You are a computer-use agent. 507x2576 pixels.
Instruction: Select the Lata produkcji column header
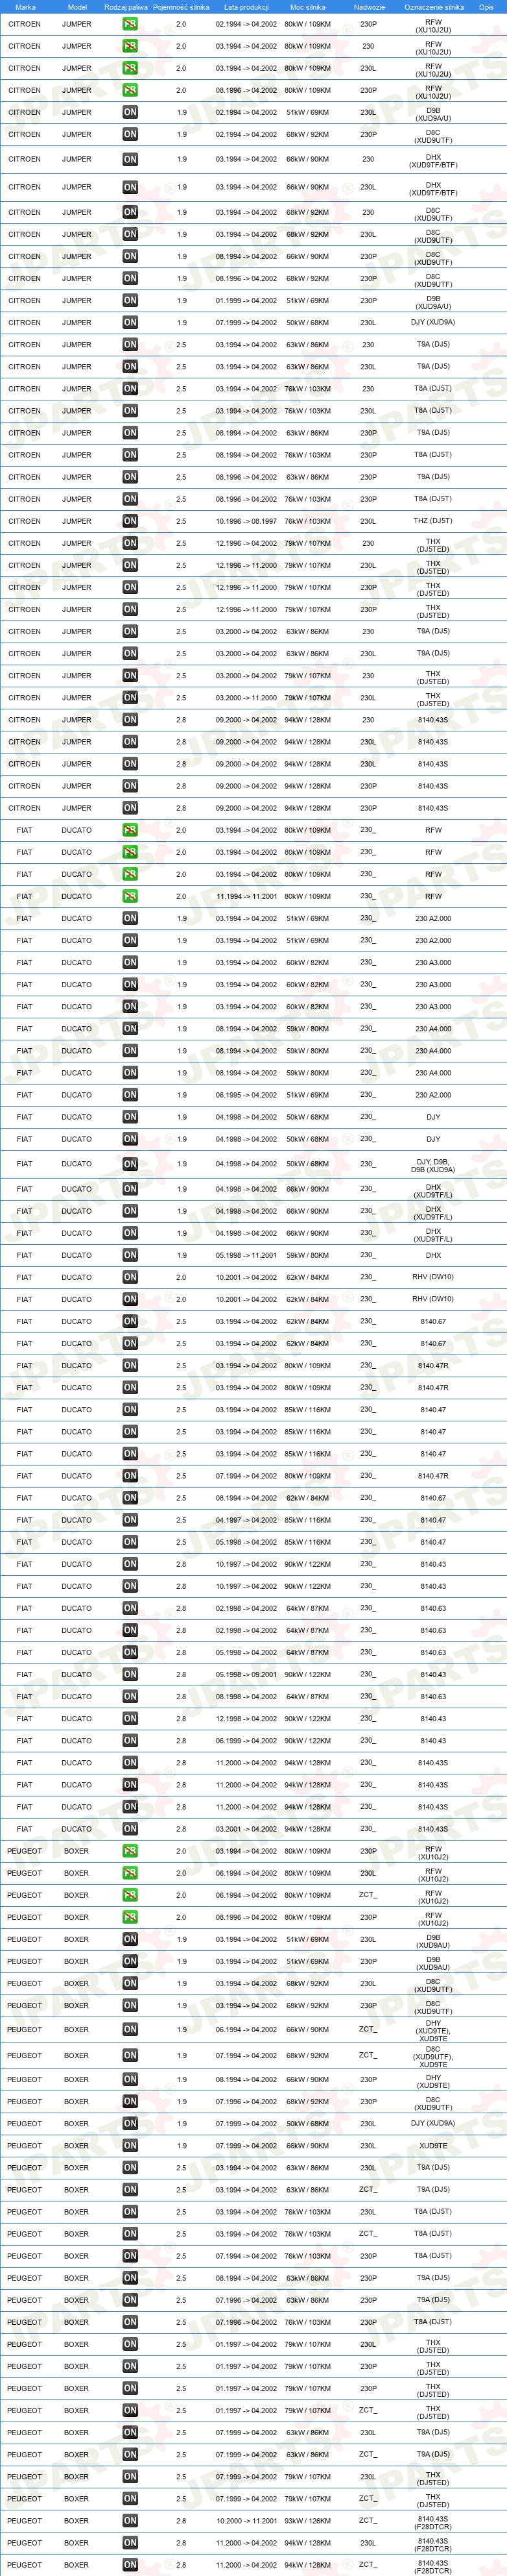click(x=246, y=7)
